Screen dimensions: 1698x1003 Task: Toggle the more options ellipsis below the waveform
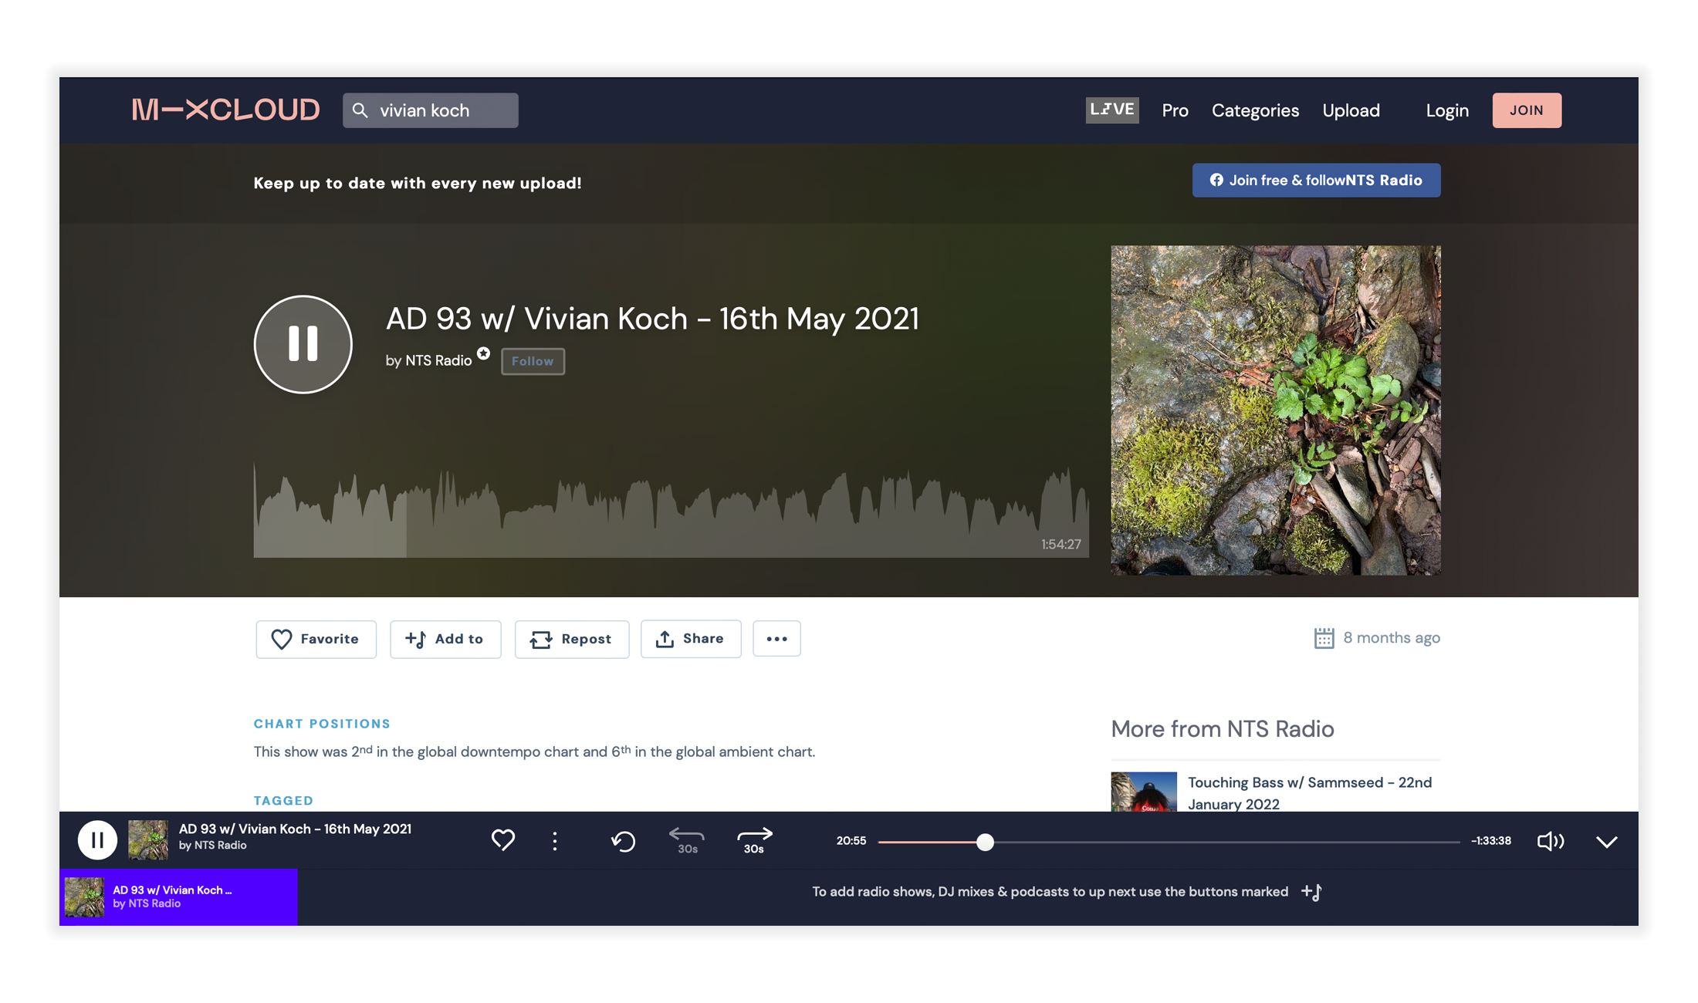coord(776,639)
